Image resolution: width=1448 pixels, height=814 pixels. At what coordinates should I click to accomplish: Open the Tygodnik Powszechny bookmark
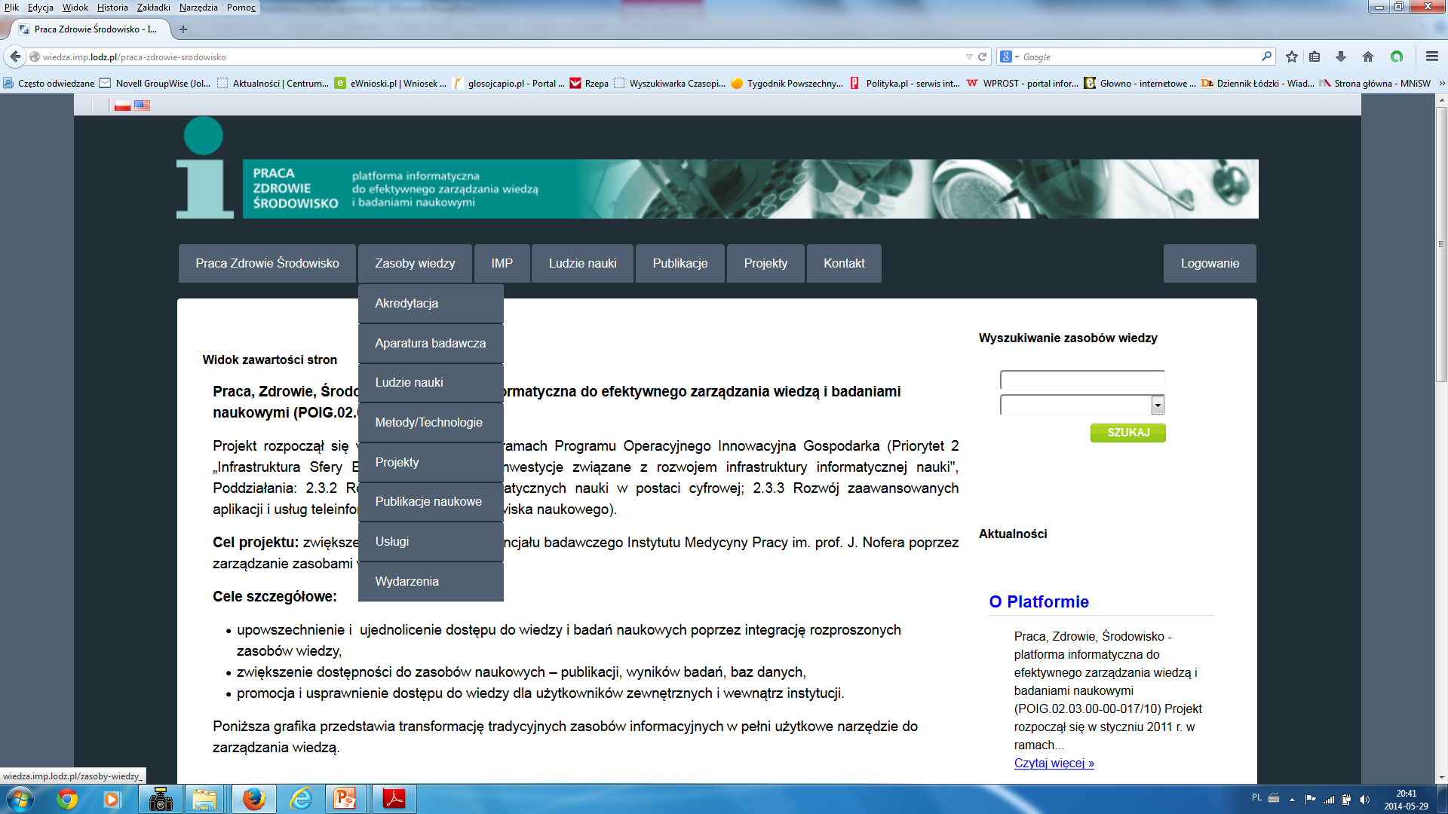click(787, 84)
